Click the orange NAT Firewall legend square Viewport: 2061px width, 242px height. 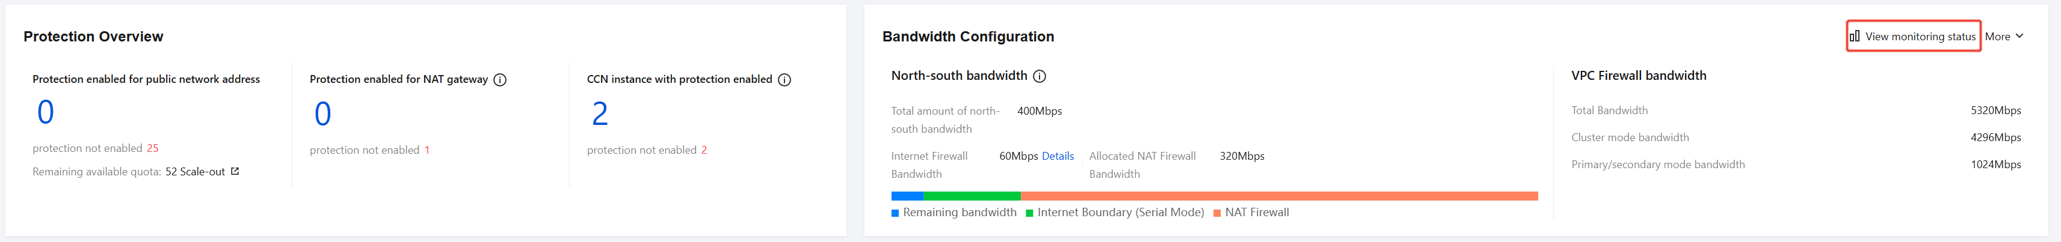coord(1217,213)
